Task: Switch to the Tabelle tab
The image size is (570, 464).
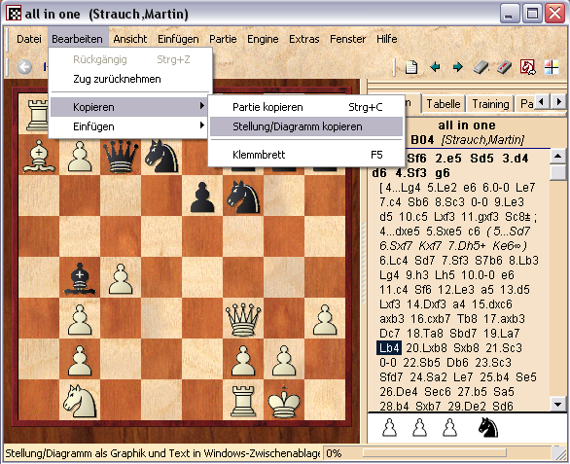Action: [x=444, y=104]
